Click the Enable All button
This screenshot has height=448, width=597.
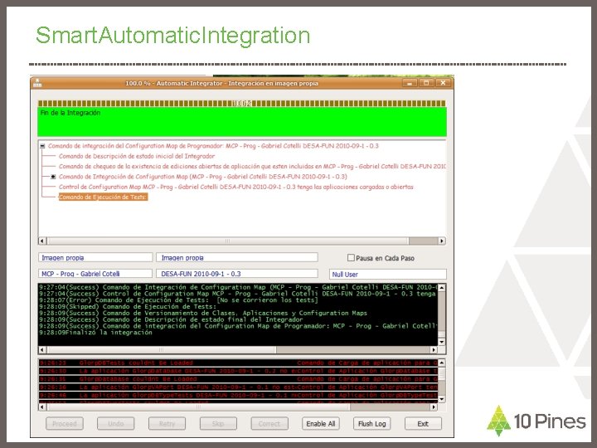coord(321,424)
